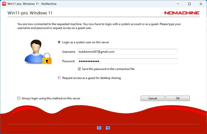Click the 'Password' label

68,61
